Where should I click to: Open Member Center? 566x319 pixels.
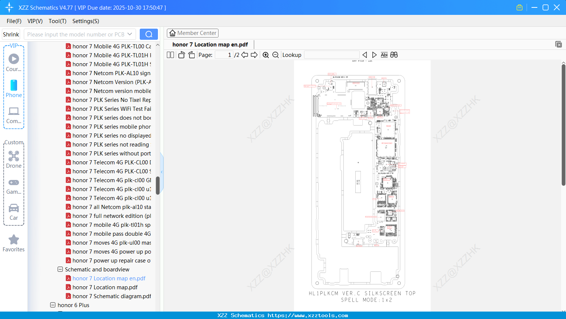[193, 33]
